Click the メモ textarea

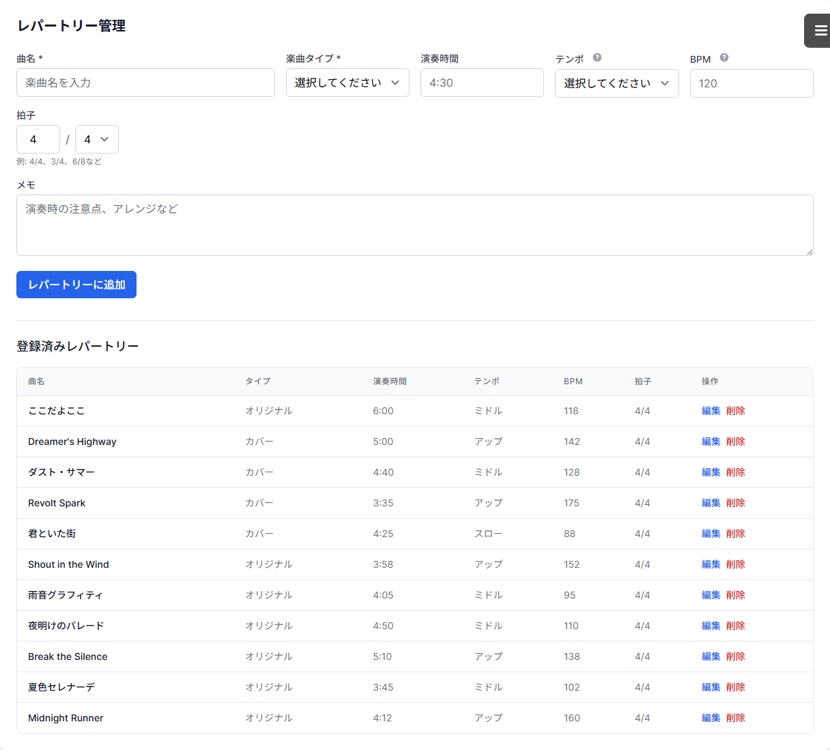click(x=414, y=225)
